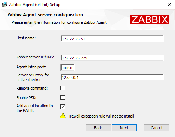The height and width of the screenshot is (137, 175).
Task: Click the Setup window title text
Action: pos(35,5)
